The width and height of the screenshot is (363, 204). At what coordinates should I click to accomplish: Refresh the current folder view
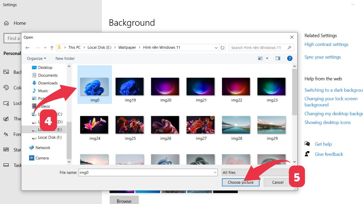223,47
